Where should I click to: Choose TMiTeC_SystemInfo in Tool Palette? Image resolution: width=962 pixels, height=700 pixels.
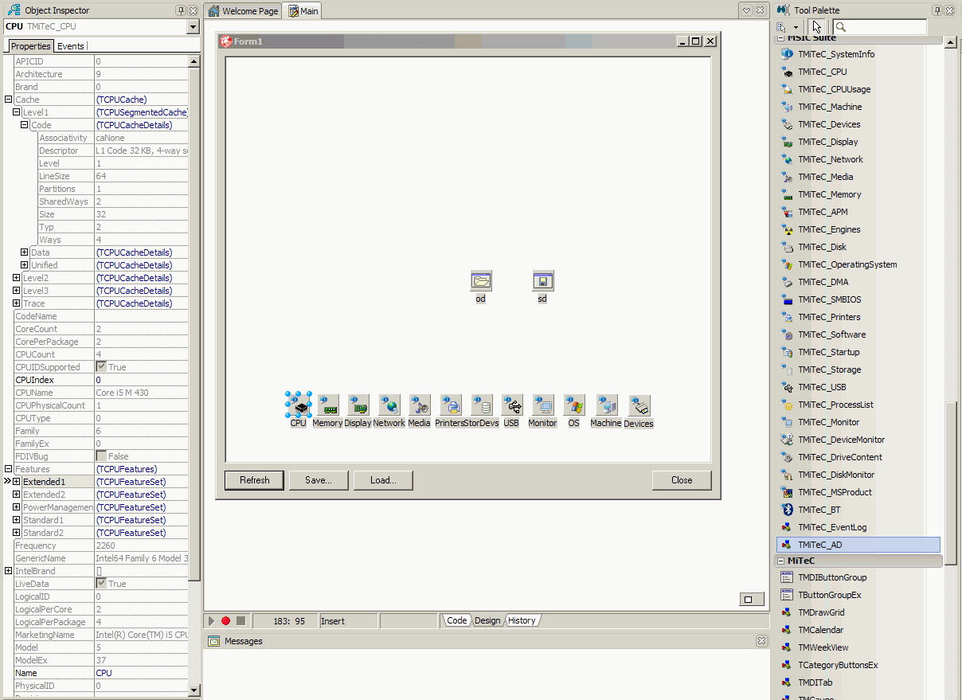(835, 54)
